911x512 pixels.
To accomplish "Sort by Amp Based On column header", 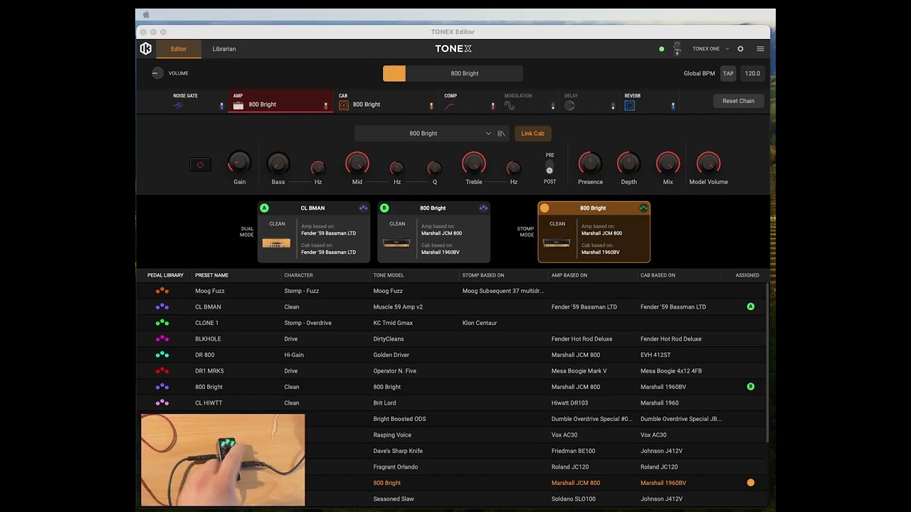I will pos(569,275).
